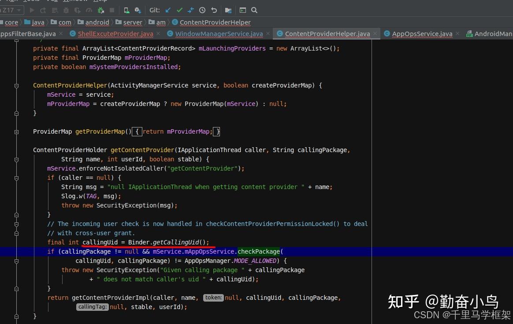Image resolution: width=513 pixels, height=324 pixels.
Task: Click the Git update (blue arrow) icon
Action: pos(168,10)
